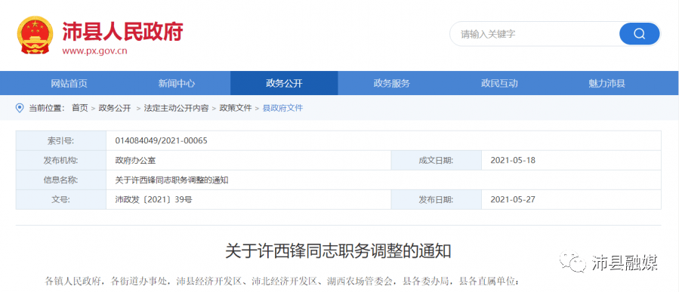Select the 政务公开 navigation tab
Viewport: 679px width, 292px height.
click(284, 83)
